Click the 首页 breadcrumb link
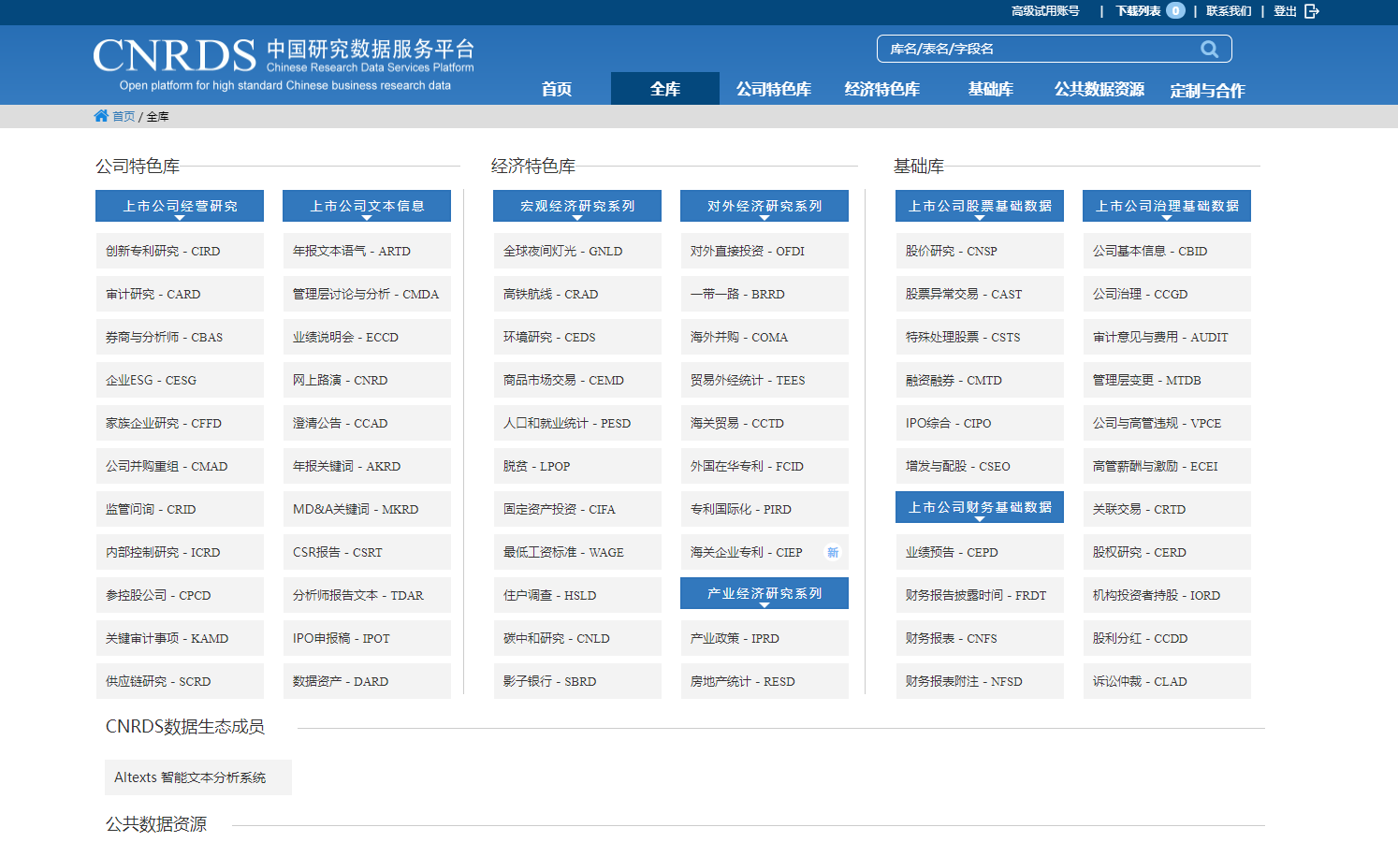The height and width of the screenshot is (842, 1398). 124,116
